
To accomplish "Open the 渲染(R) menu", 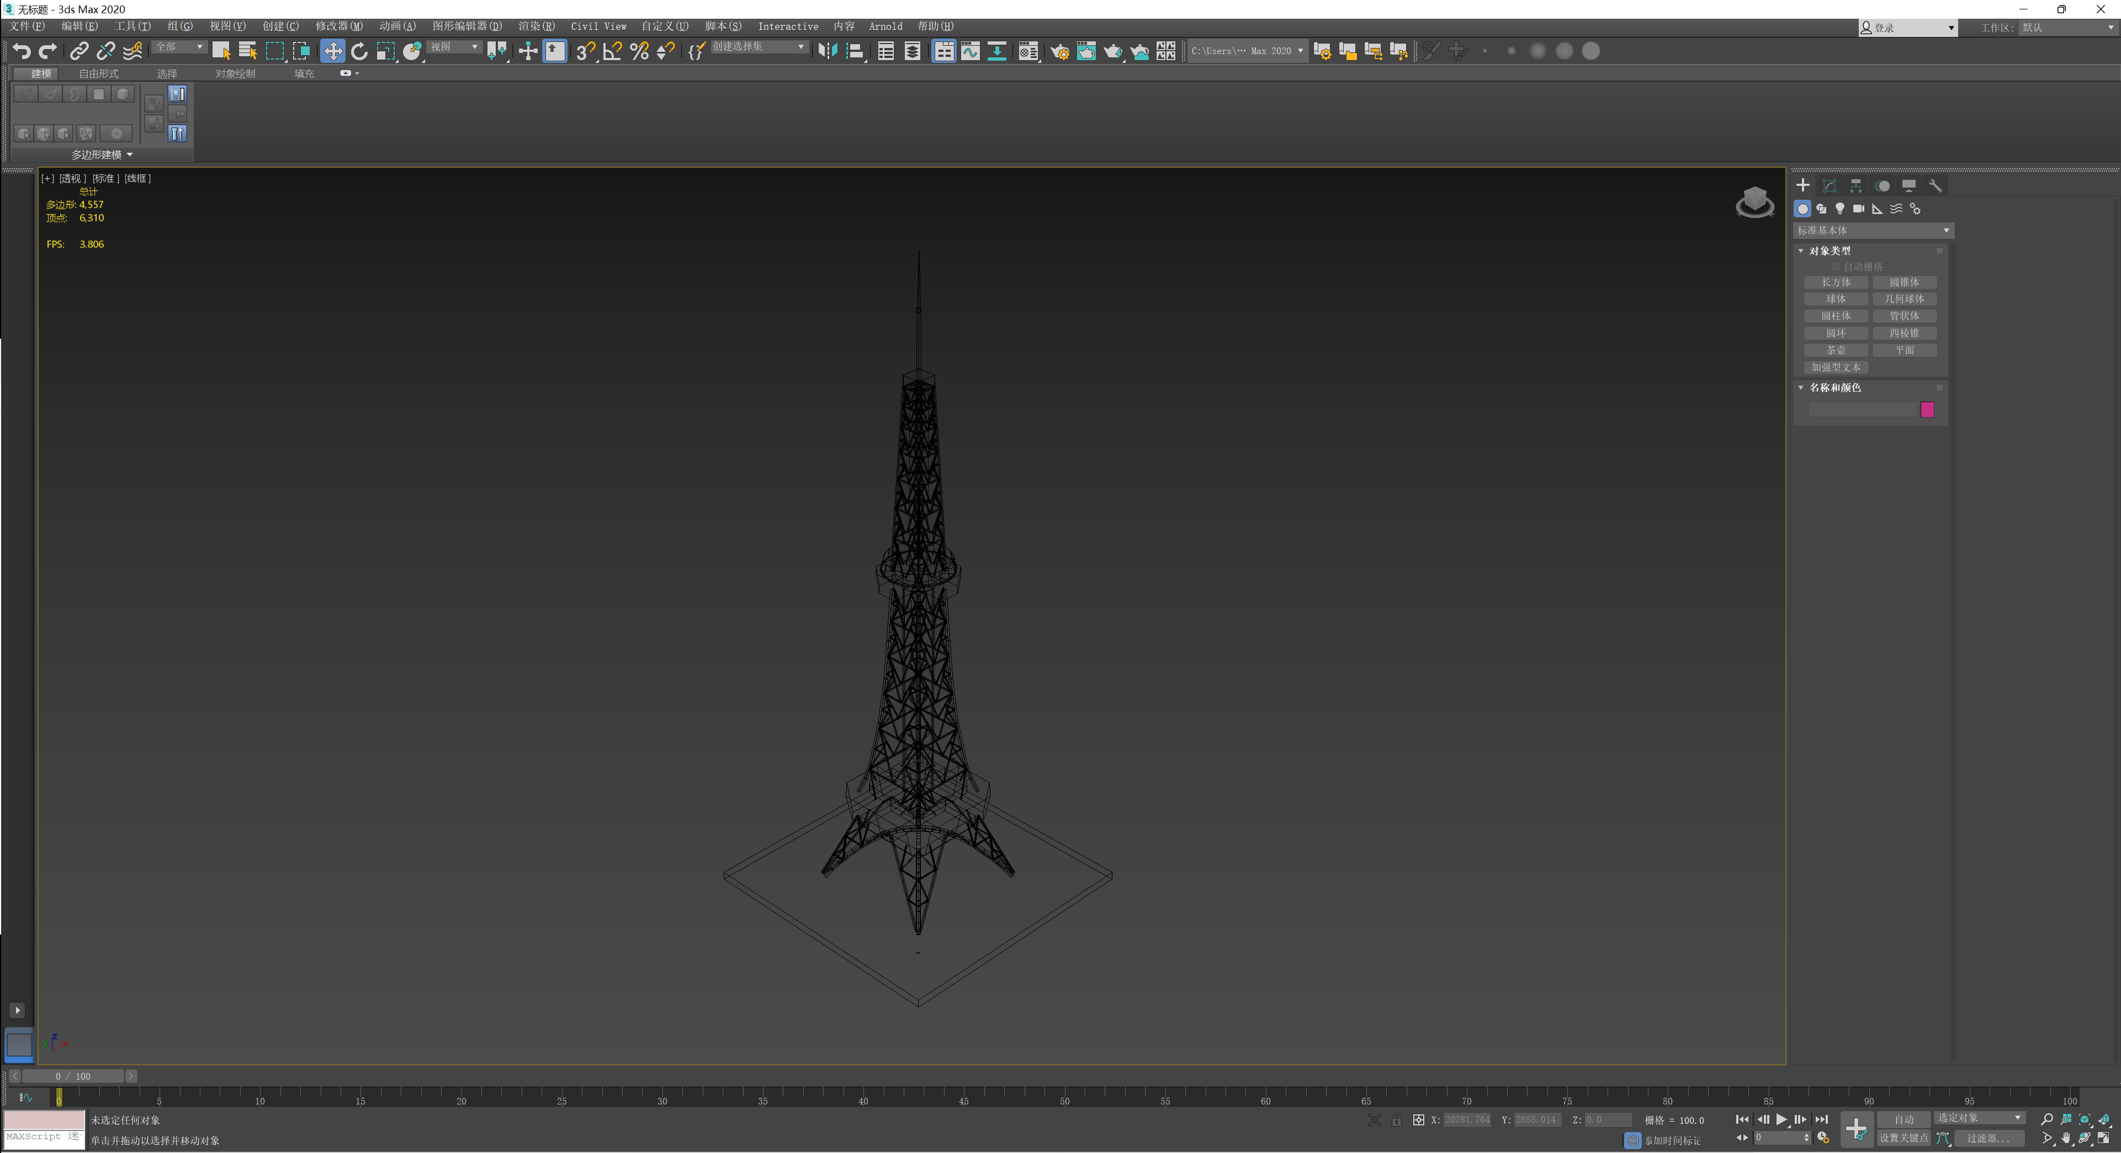I will coord(536,26).
